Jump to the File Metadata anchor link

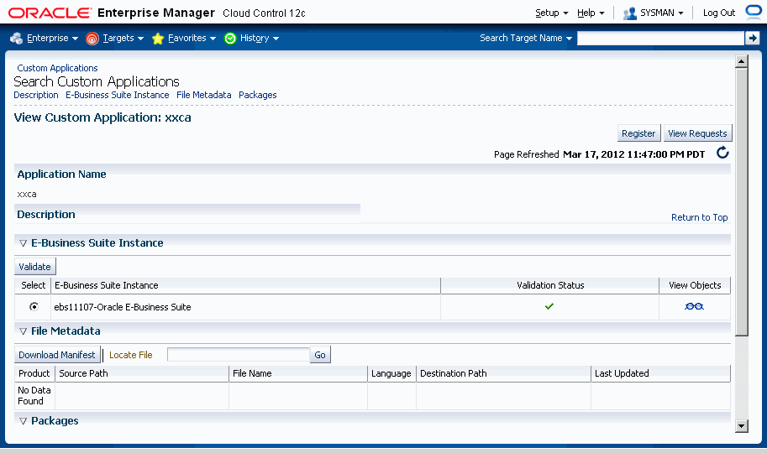pyautogui.click(x=204, y=95)
